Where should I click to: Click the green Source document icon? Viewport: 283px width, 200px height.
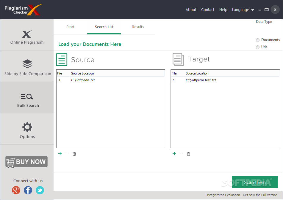62,60
